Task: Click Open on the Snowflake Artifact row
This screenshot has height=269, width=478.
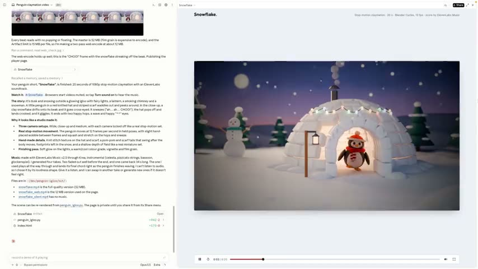Action: pyautogui.click(x=160, y=214)
